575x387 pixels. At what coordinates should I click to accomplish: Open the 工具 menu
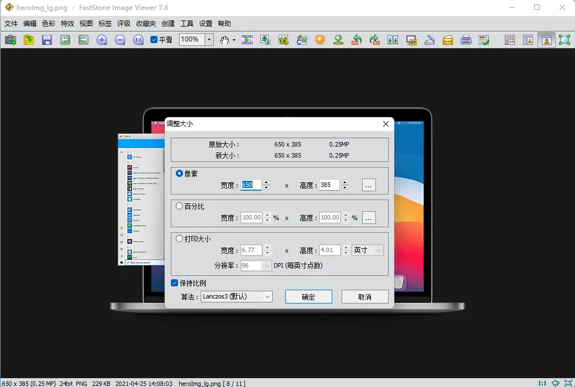pos(187,23)
